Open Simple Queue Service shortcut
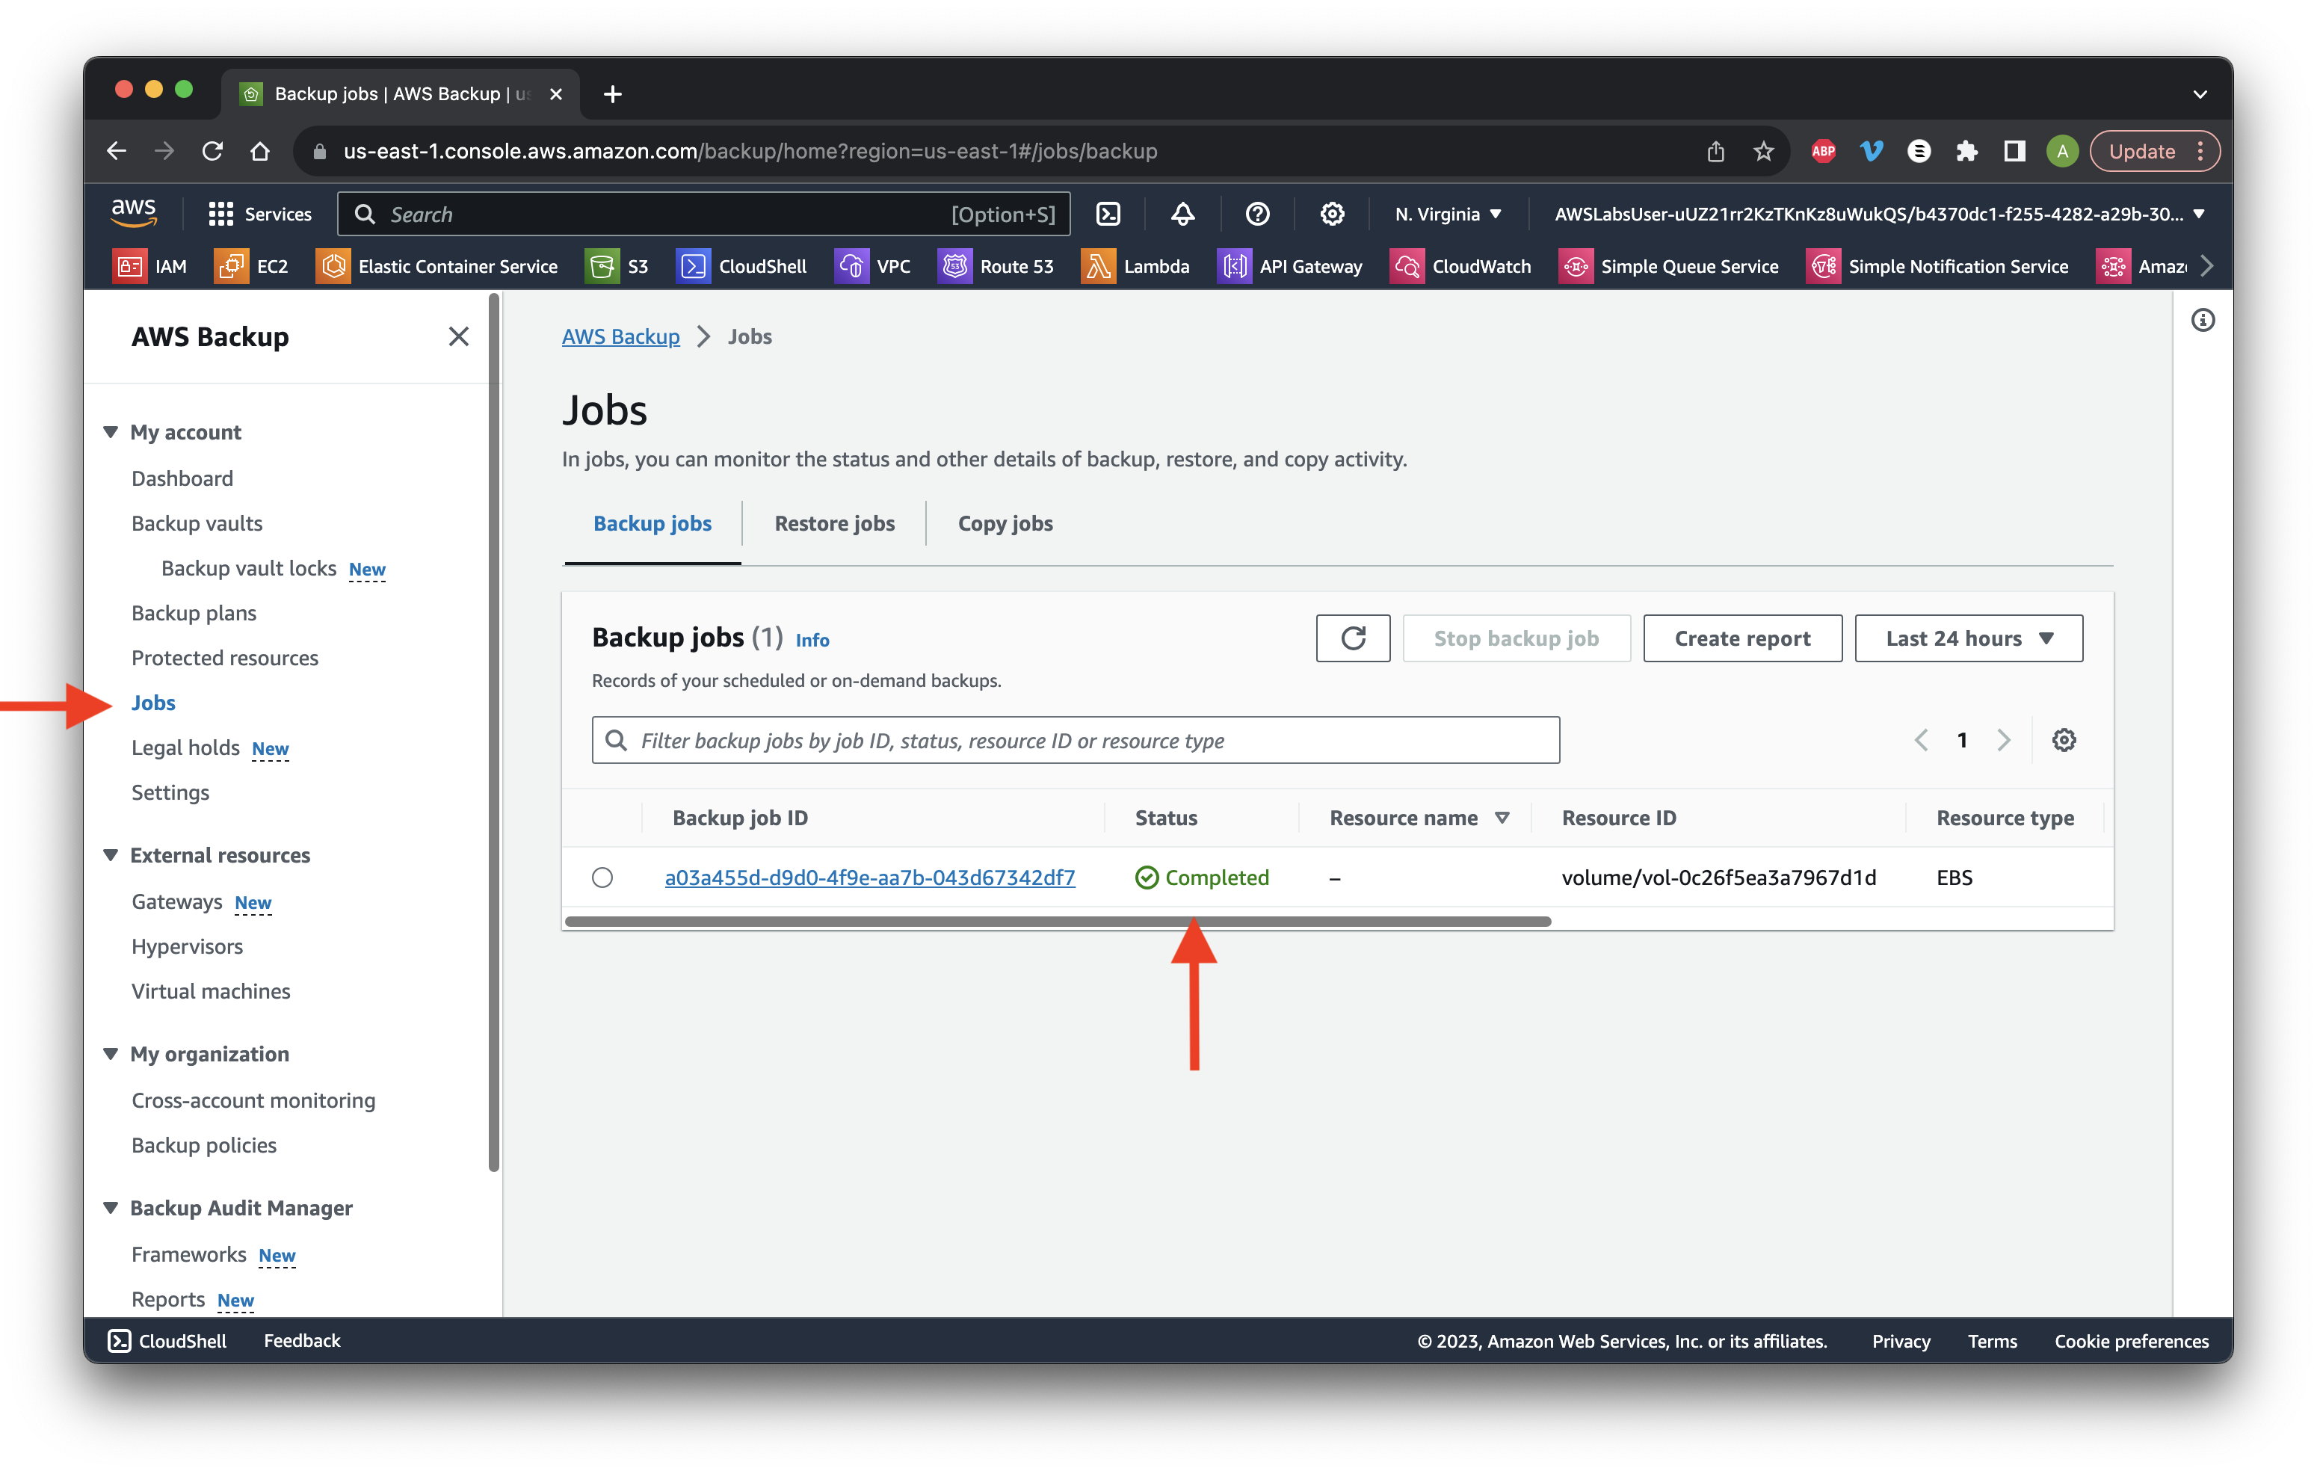Screen dimensions: 2317x1474 click(1668, 267)
